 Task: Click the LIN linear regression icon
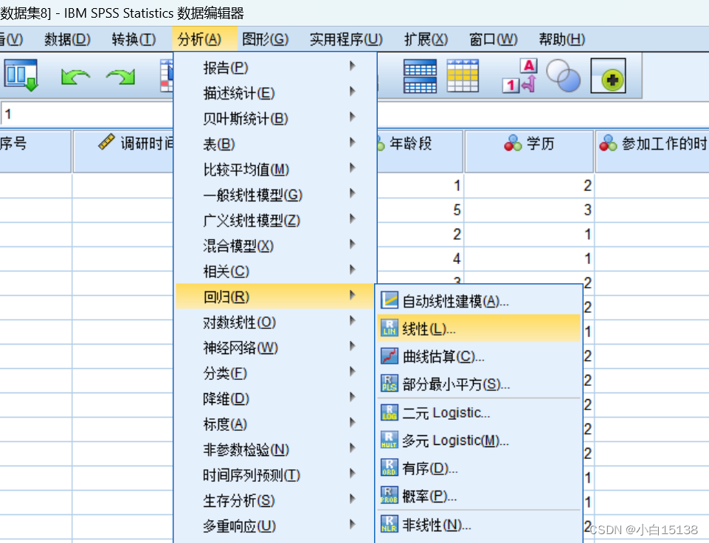coord(390,328)
